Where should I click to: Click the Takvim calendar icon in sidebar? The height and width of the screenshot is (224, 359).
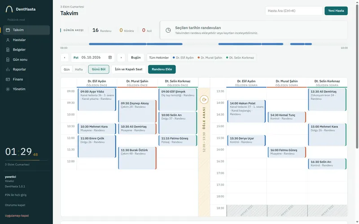tap(8, 30)
